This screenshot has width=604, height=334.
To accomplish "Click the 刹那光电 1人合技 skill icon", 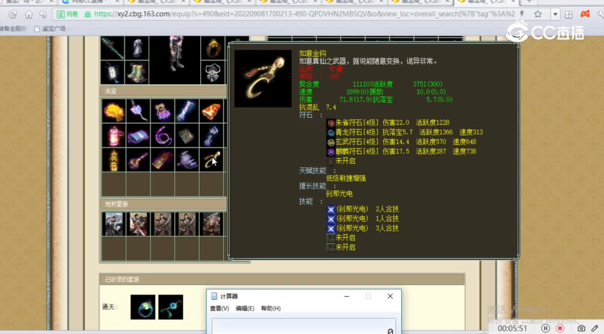I will pos(331,219).
